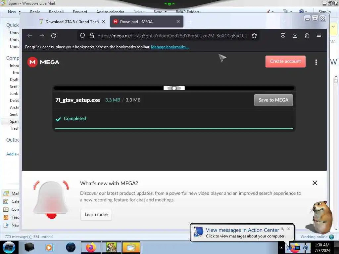Open Windows Media Player taskbar icon

pyautogui.click(x=49, y=247)
